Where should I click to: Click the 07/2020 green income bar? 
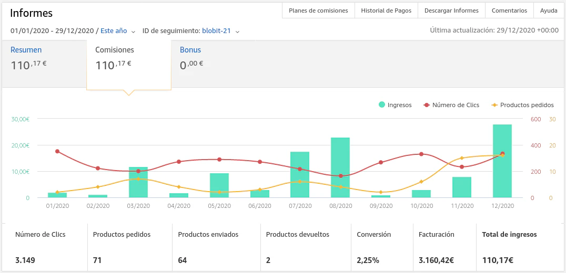300,175
